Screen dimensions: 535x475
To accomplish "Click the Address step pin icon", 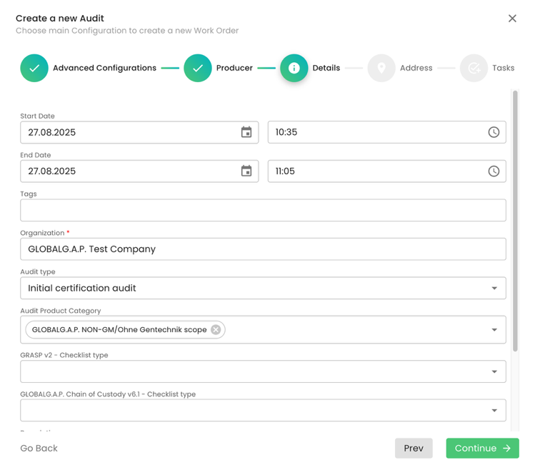I will click(x=381, y=68).
